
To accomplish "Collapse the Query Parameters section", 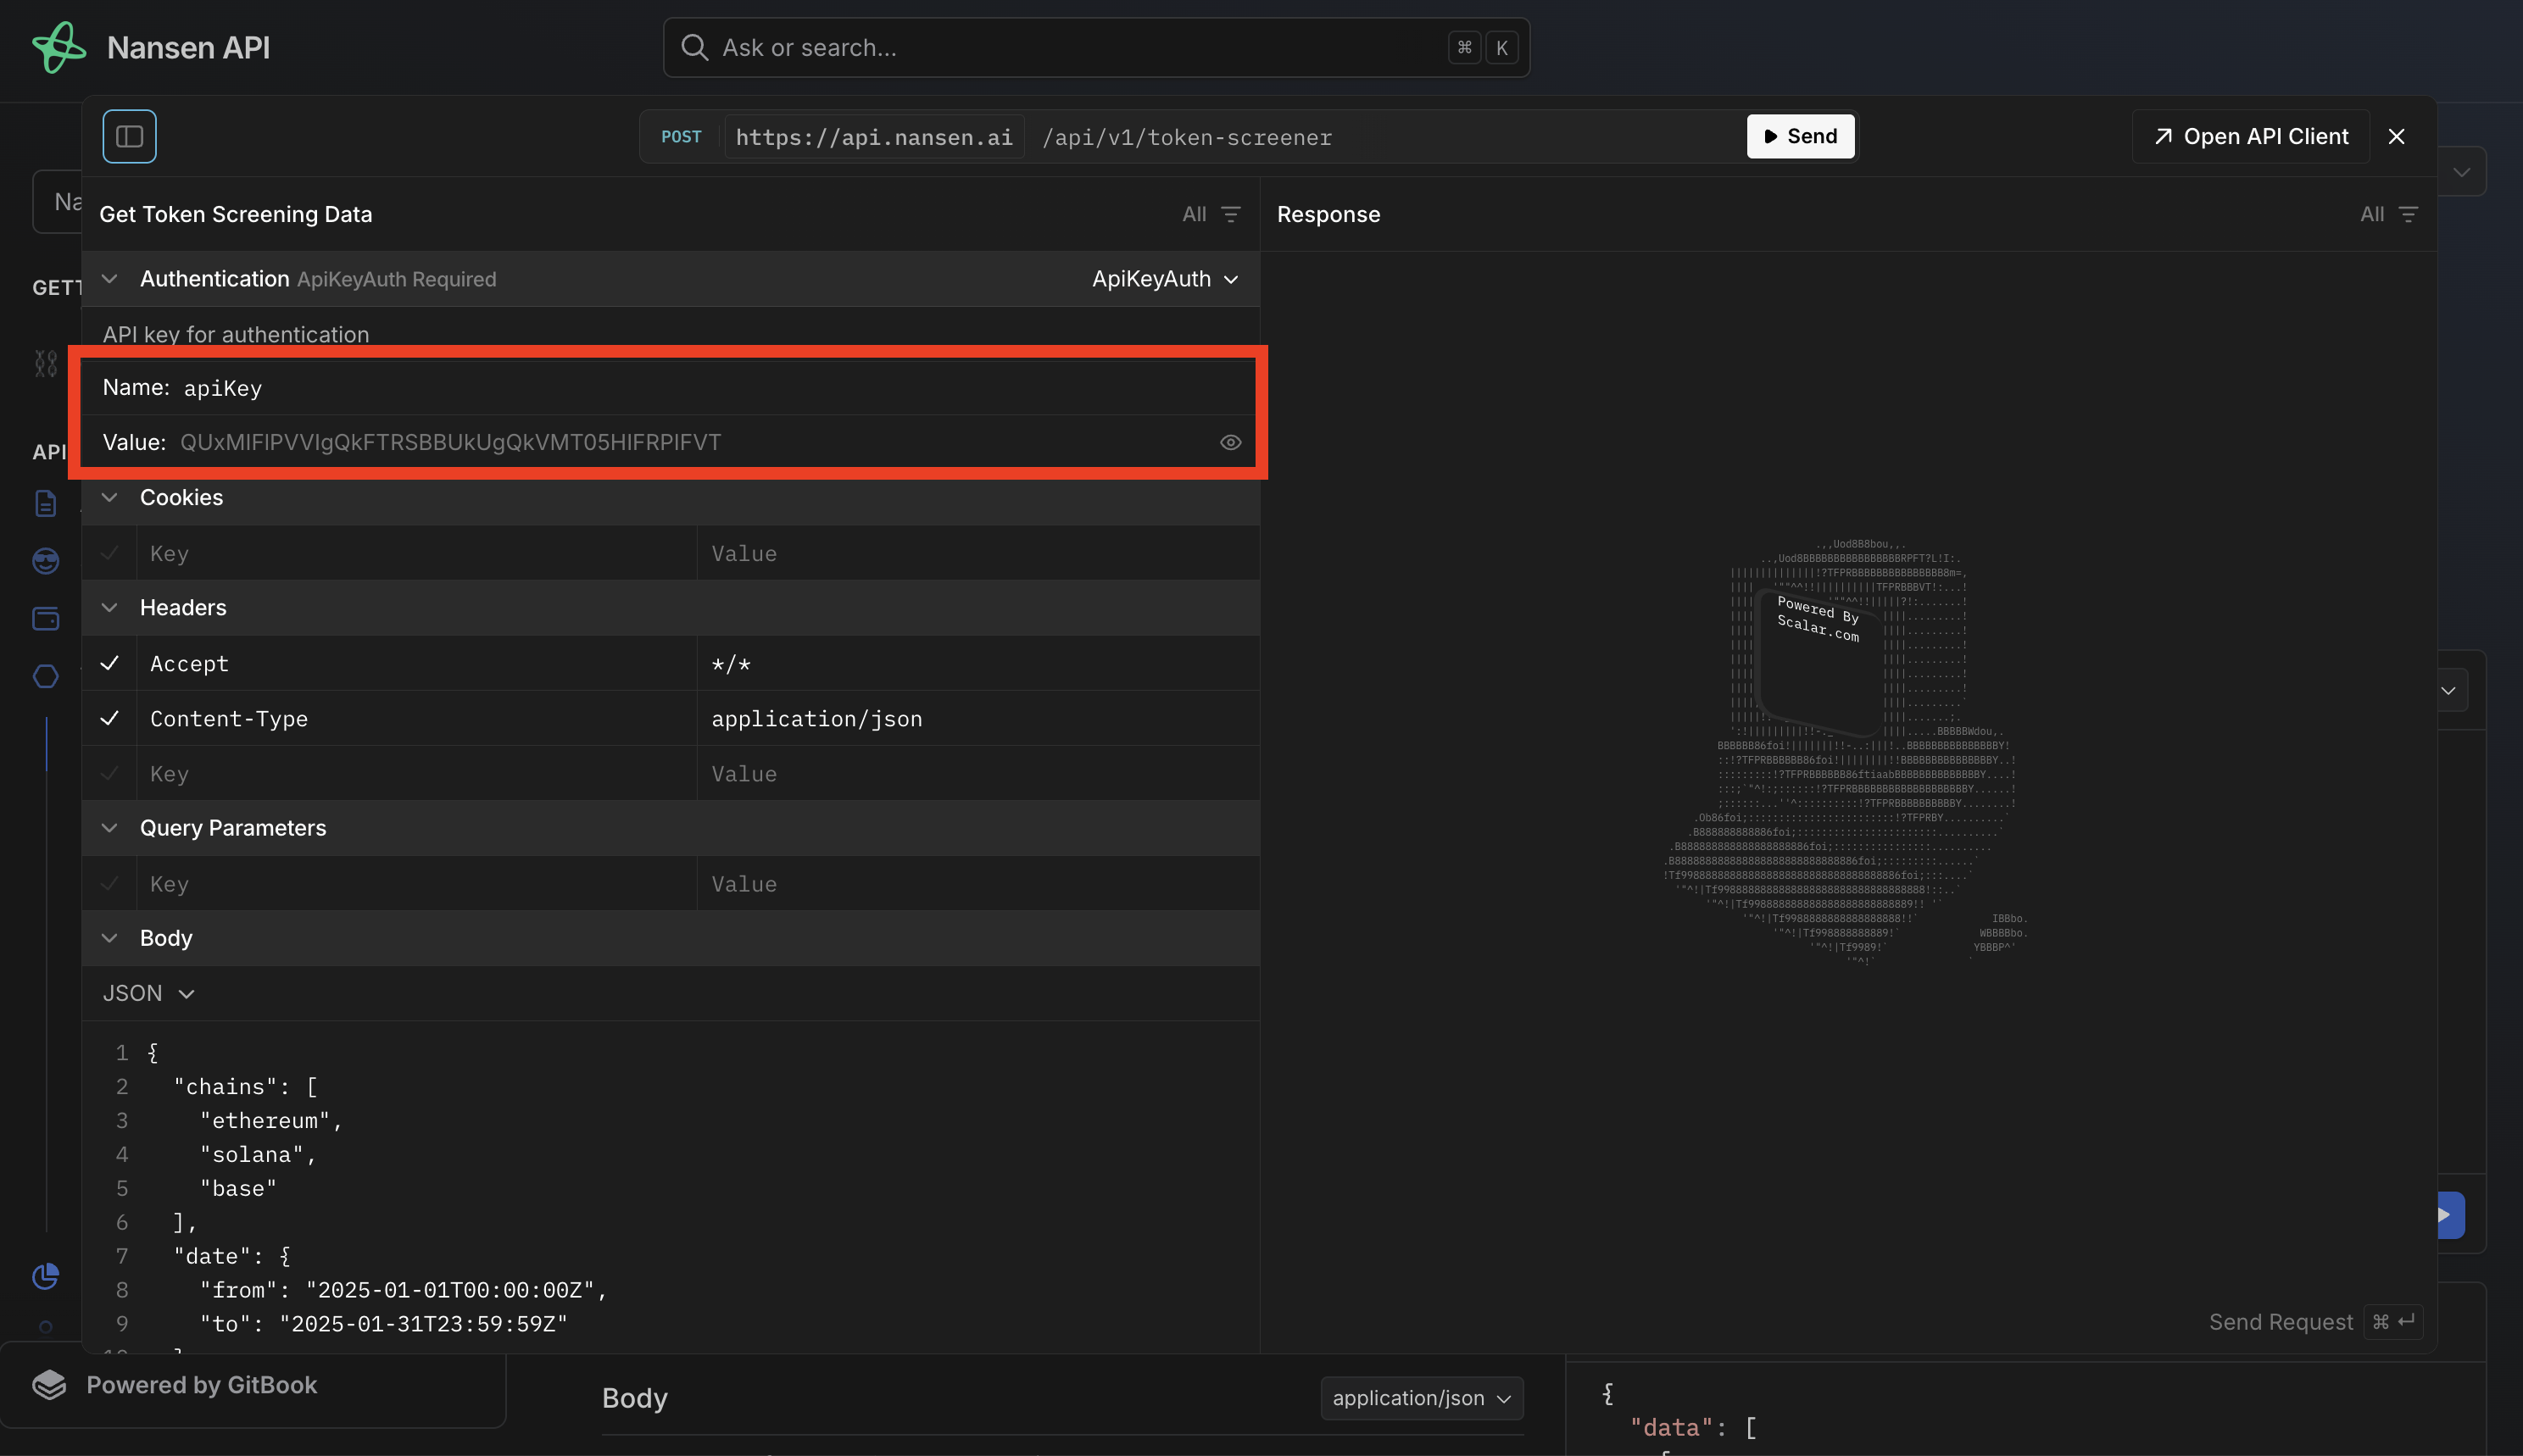I will coord(110,828).
